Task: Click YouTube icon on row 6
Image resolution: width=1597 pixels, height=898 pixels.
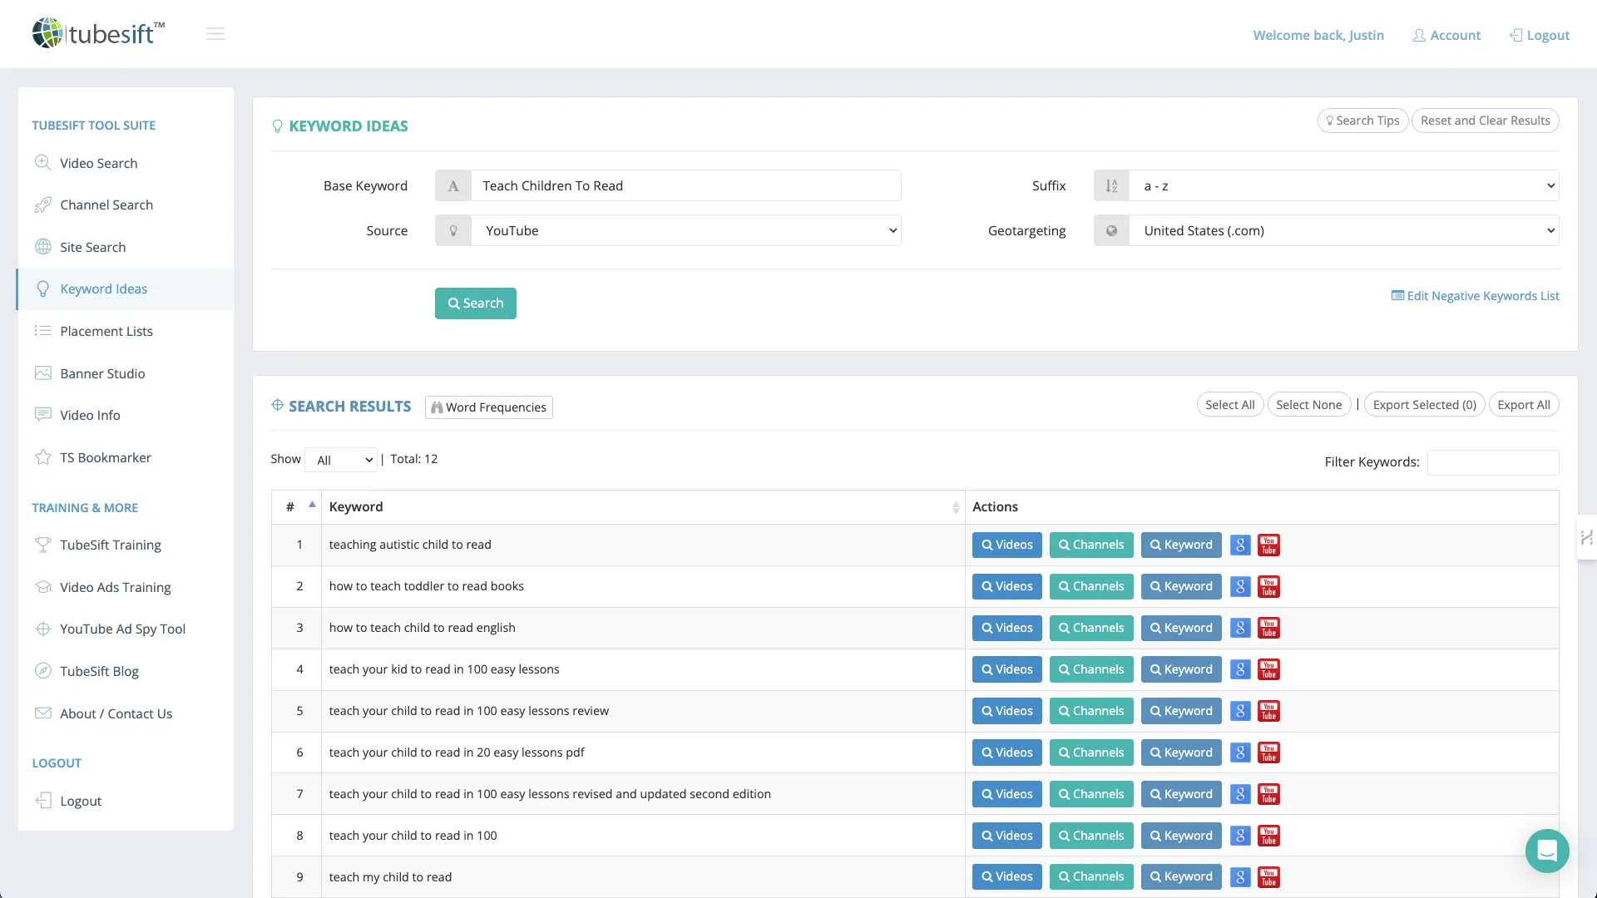Action: coord(1268,753)
